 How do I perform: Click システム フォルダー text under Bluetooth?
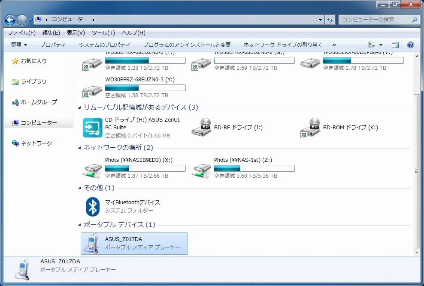point(129,211)
